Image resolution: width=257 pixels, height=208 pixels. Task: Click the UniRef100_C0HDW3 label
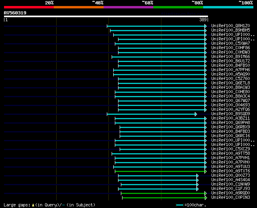coord(230,52)
